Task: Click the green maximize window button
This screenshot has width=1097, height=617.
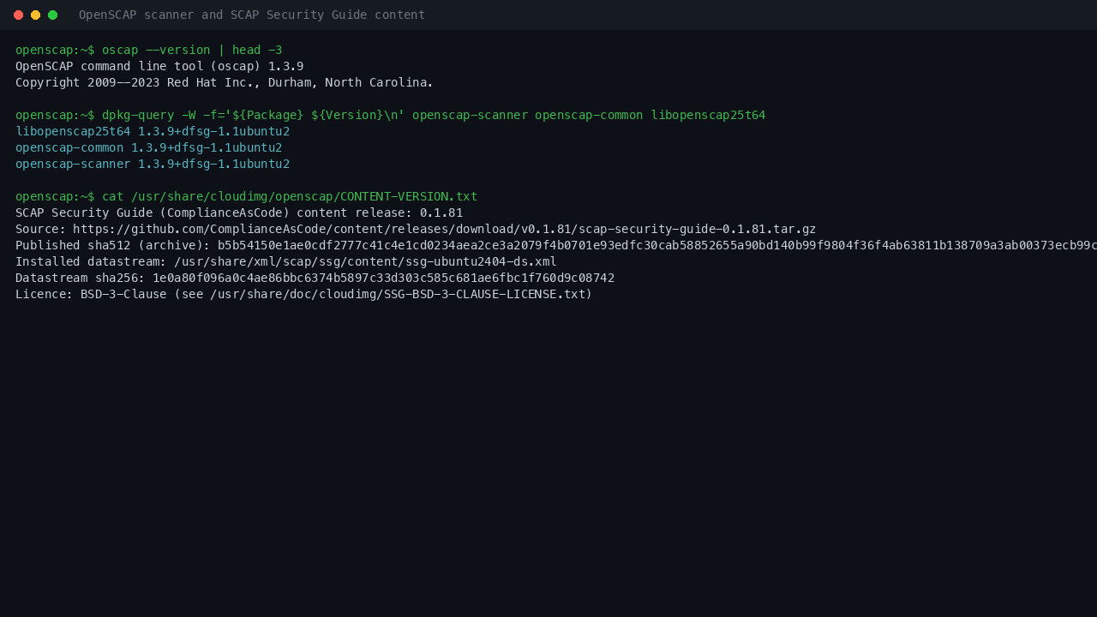Action: tap(52, 15)
